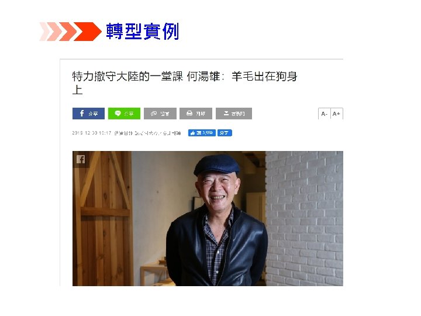
Task: Click the fifth gray toolbar button
Action: (234, 114)
